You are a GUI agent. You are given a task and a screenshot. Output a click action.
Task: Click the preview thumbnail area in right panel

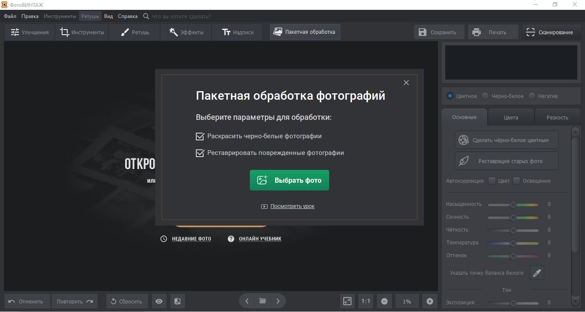point(510,62)
